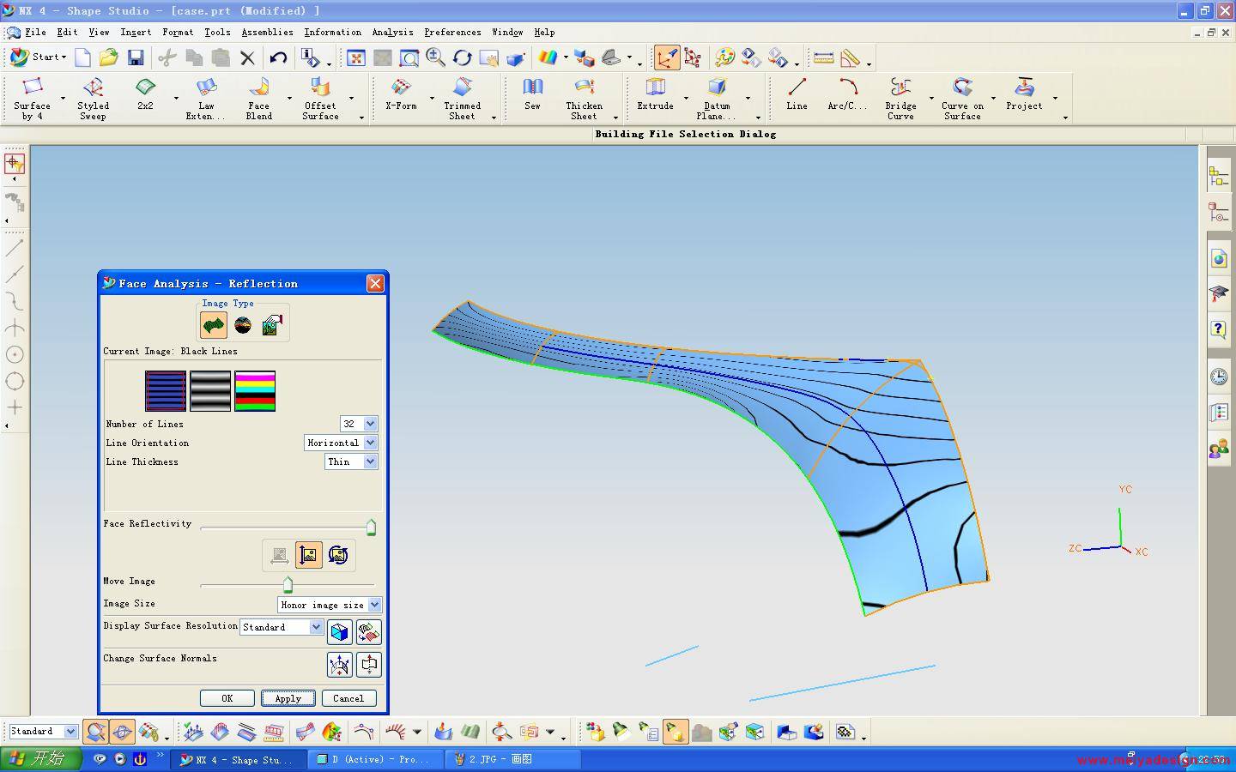Click the Face Reflectivity slider handle

(x=371, y=527)
